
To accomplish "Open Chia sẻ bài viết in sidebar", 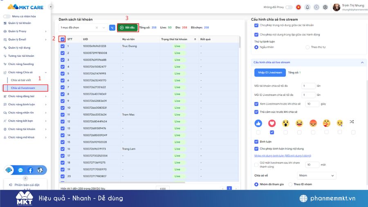I will tap(20, 80).
